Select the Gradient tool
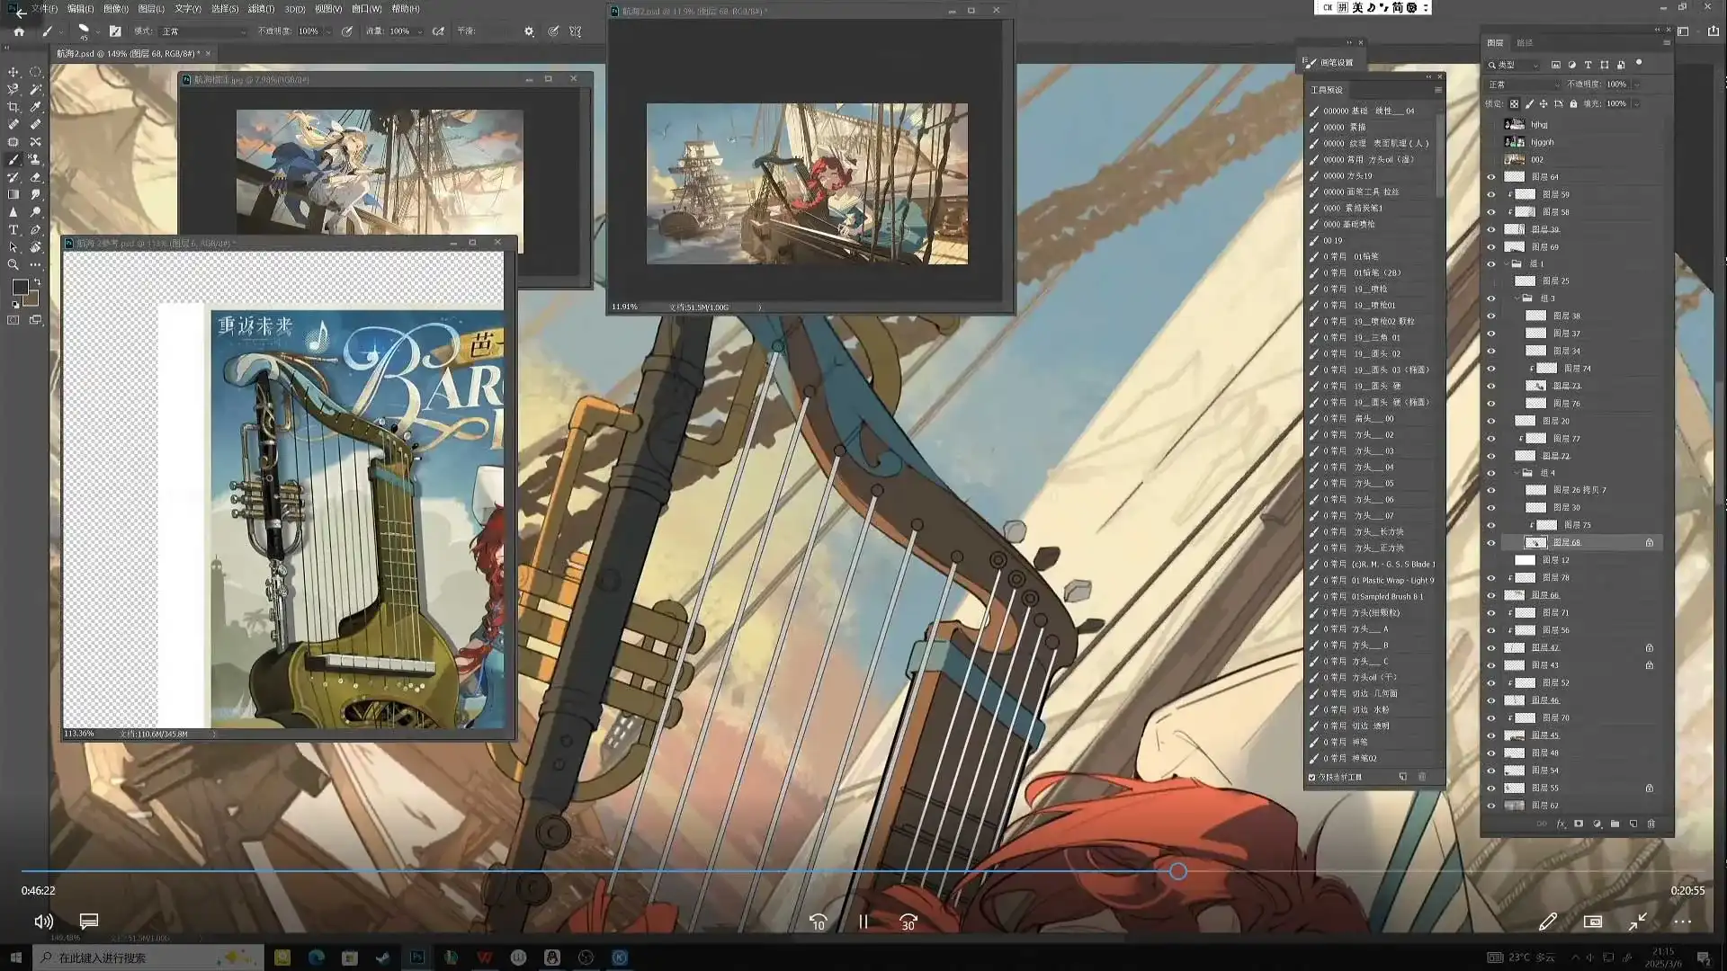Image resolution: width=1727 pixels, height=971 pixels. pyautogui.click(x=13, y=195)
